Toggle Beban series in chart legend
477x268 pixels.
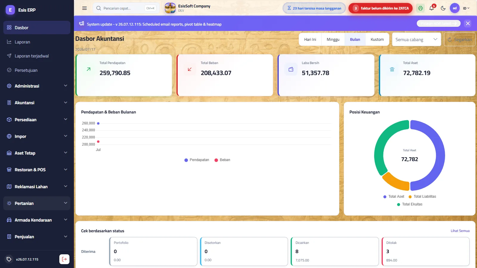222,160
